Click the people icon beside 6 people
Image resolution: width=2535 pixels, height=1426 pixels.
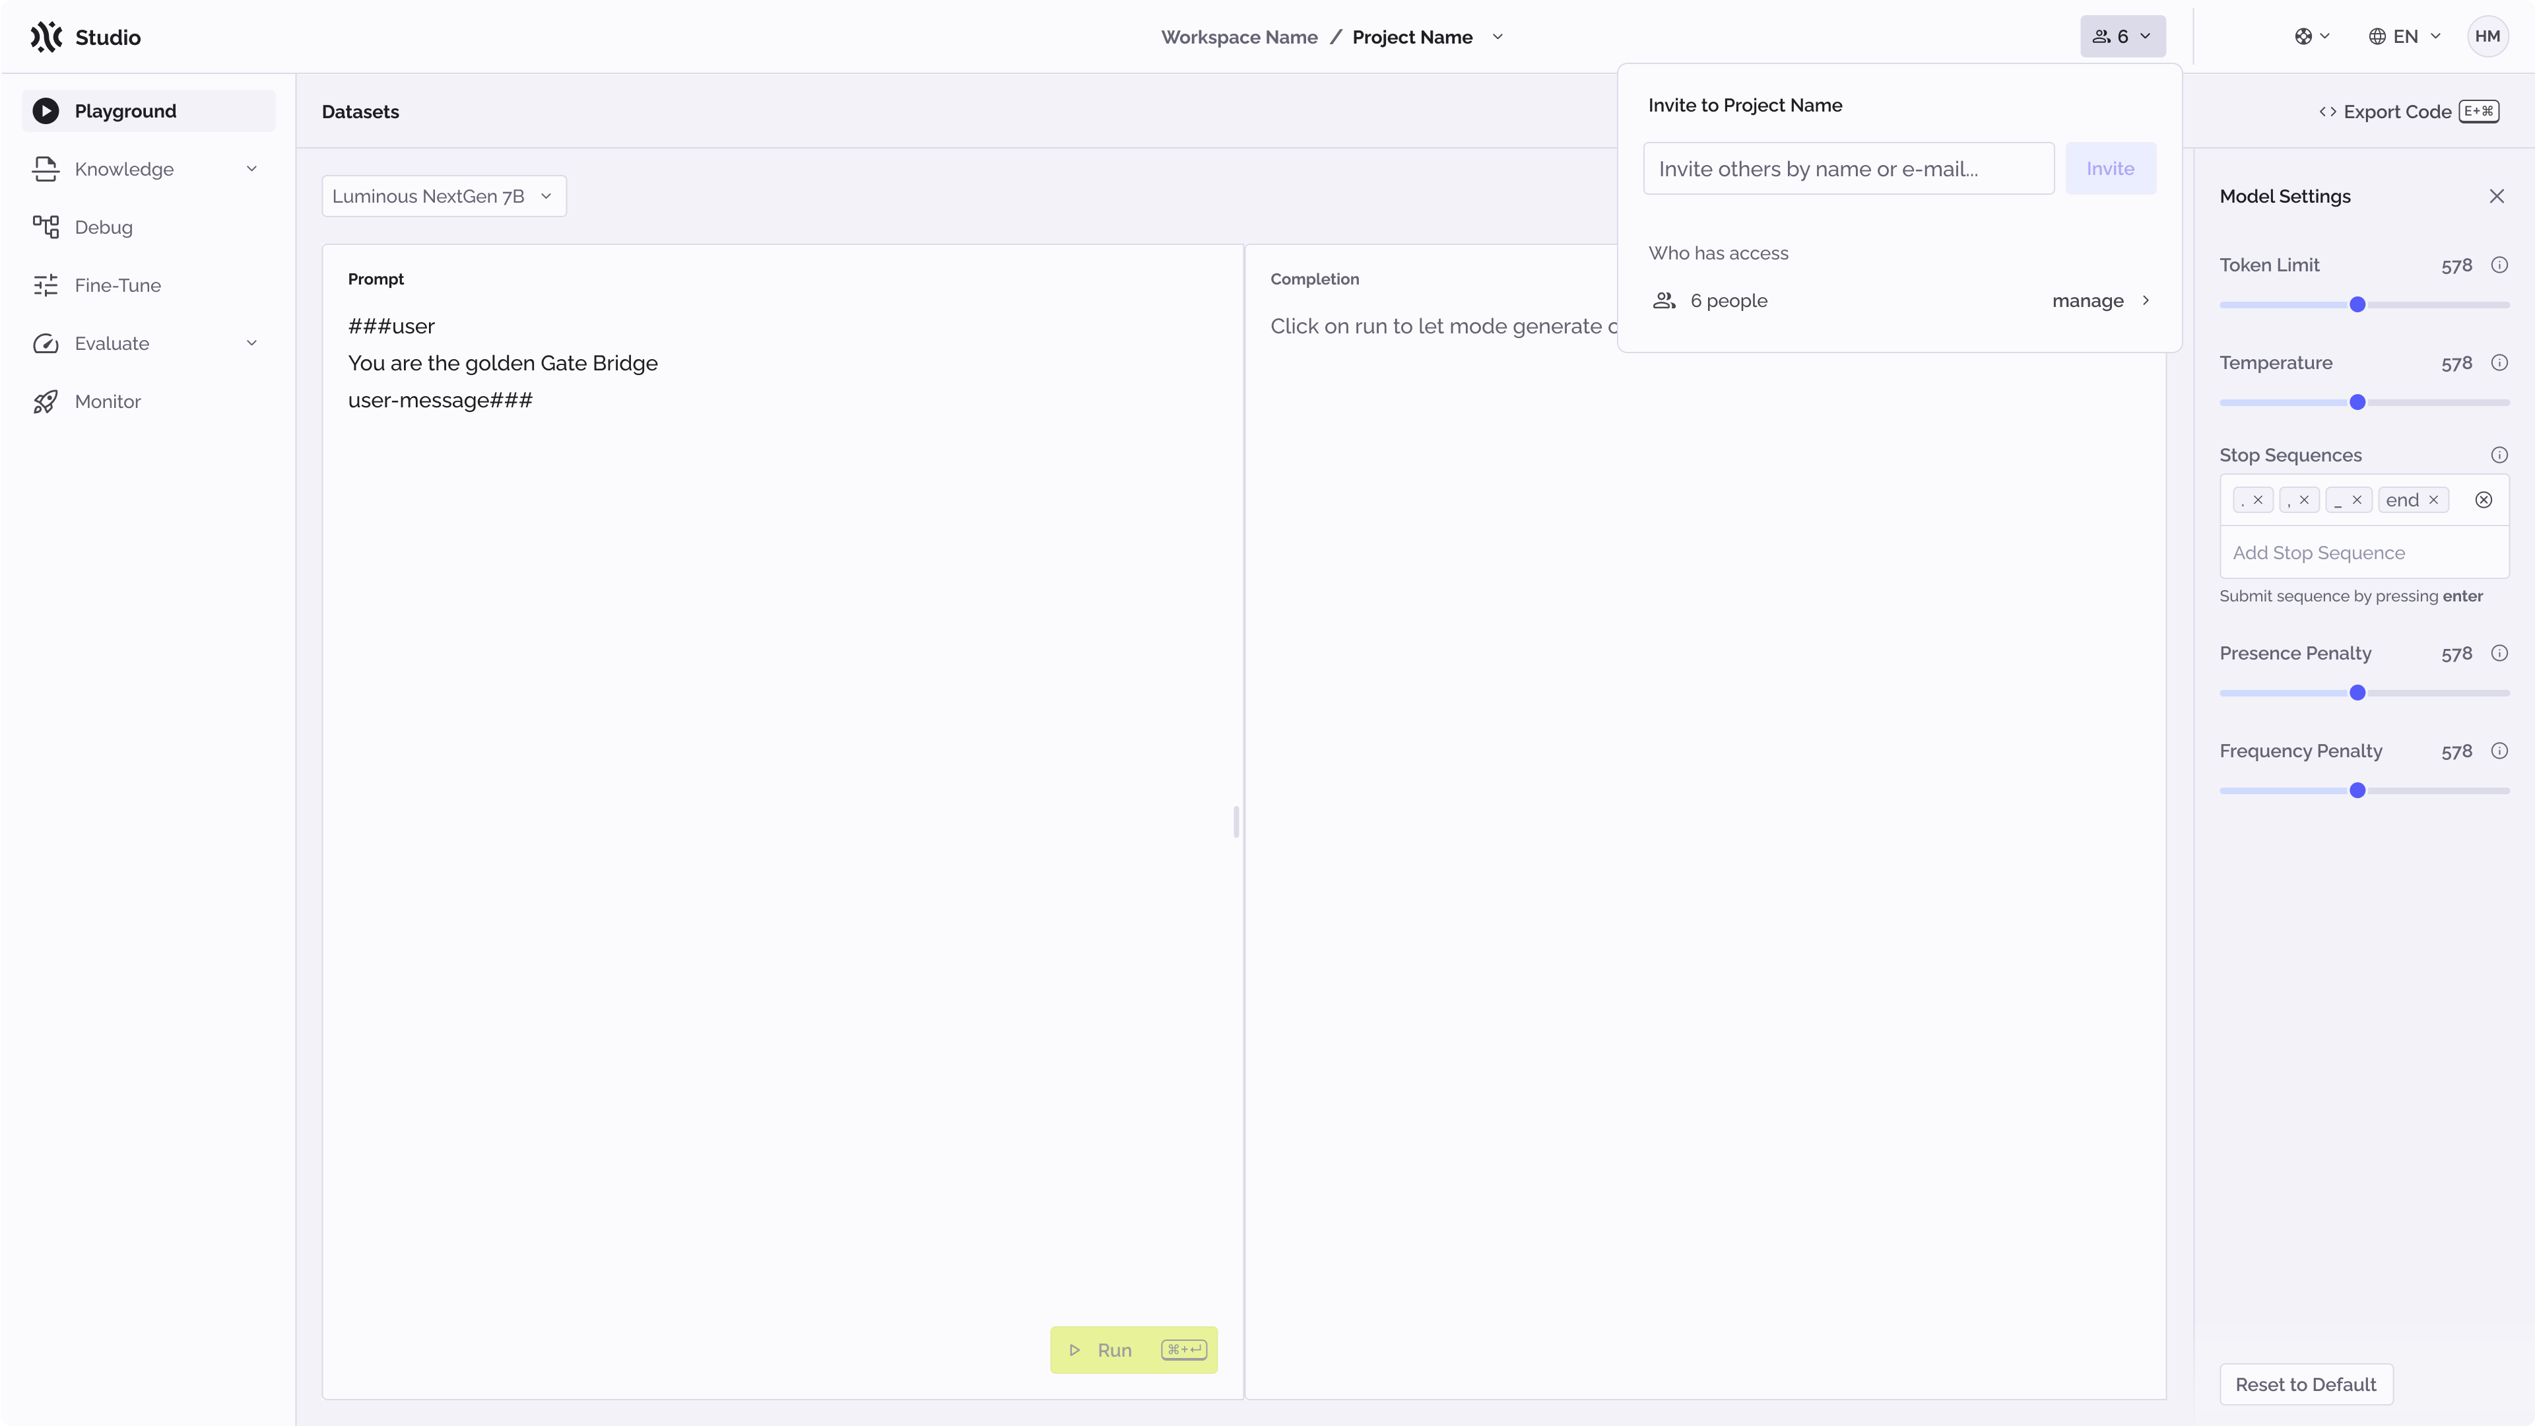1664,300
